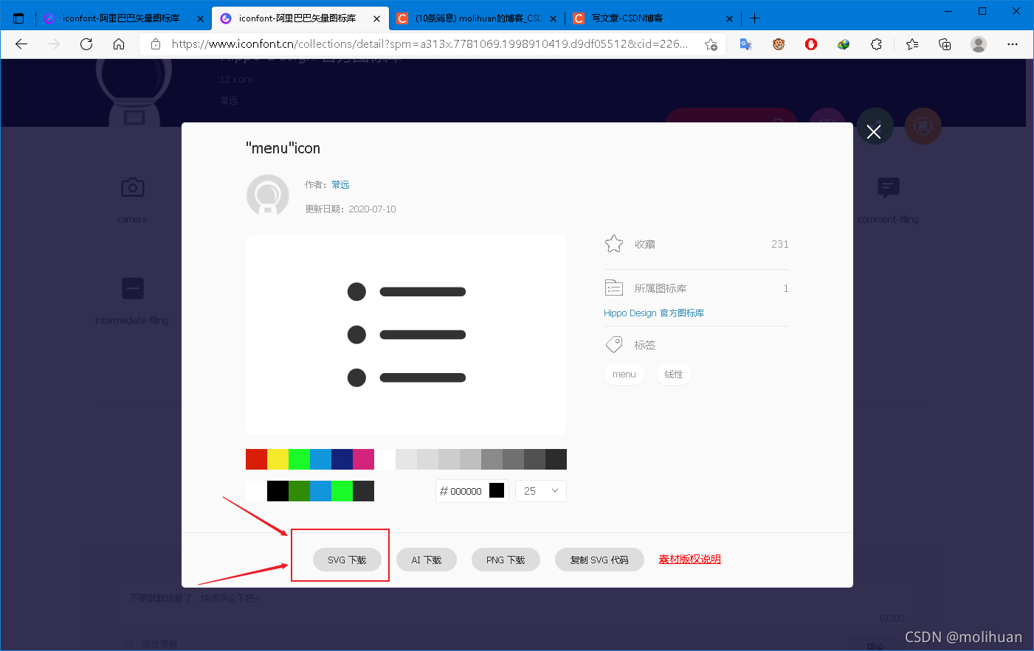1034x651 pixels.
Task: Select the menu tag
Action: click(624, 375)
